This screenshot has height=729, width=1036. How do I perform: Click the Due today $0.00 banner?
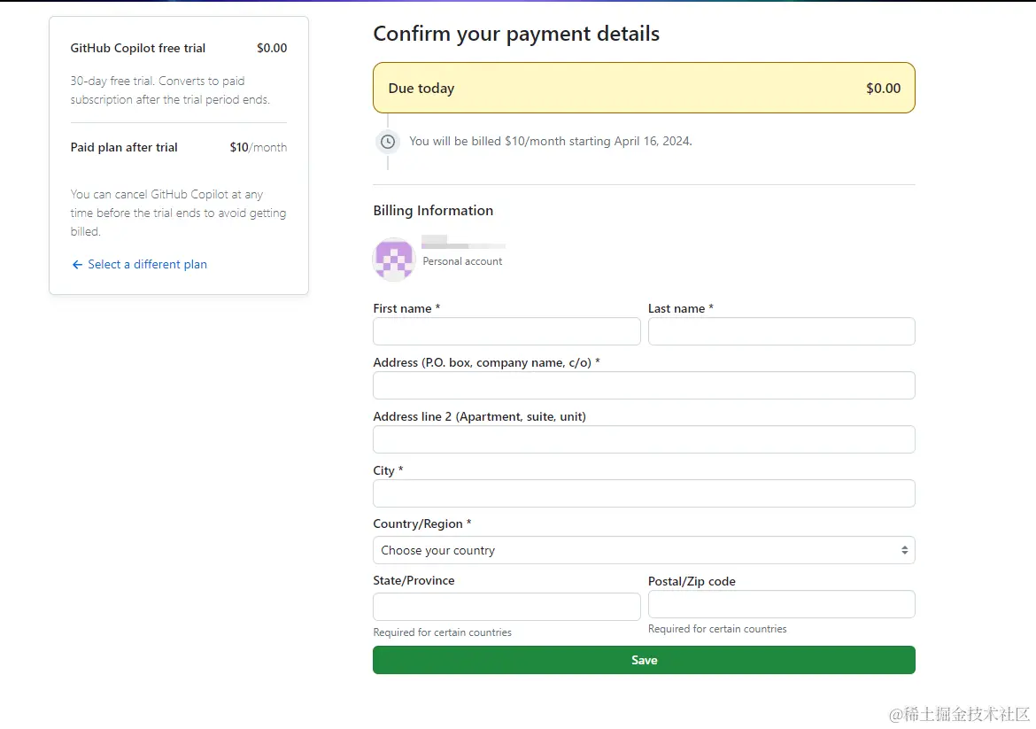(x=644, y=88)
